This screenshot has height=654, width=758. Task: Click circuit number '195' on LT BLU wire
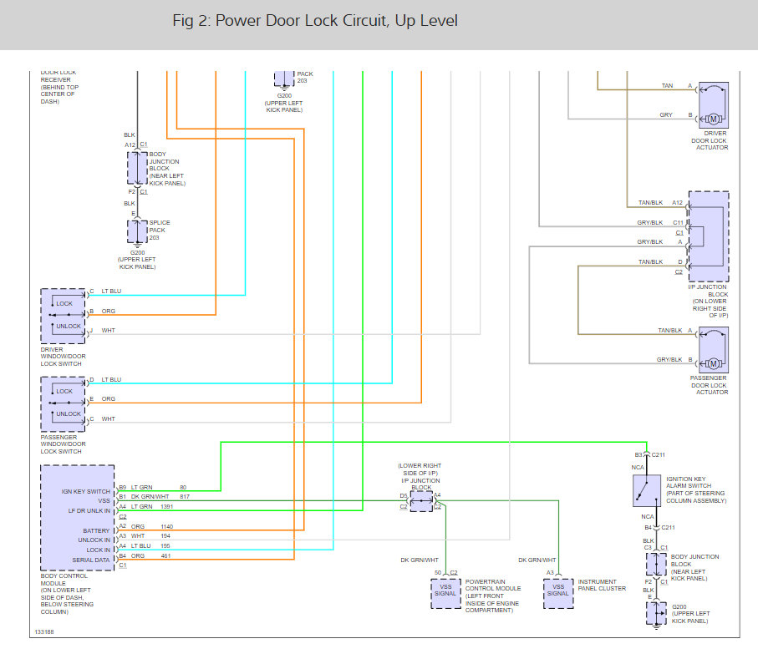coord(165,545)
